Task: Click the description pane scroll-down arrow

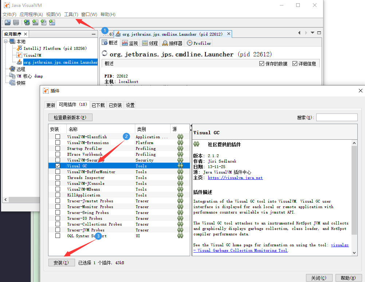Action: point(354,253)
